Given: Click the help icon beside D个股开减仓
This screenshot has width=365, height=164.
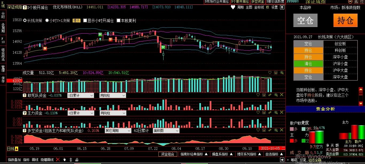Looking at the screenshot, I should point(25,7).
